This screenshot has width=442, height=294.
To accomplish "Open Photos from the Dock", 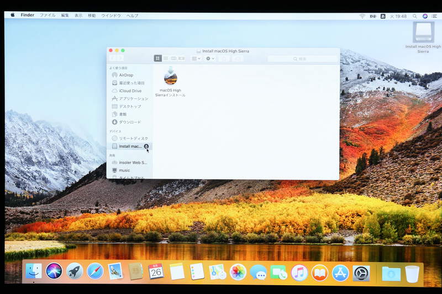I will (238, 272).
